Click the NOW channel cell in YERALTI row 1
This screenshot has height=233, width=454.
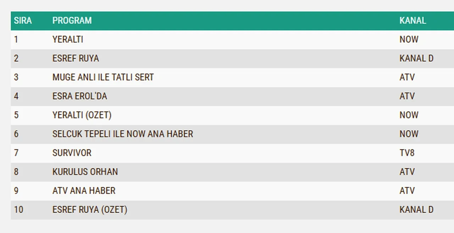point(409,39)
